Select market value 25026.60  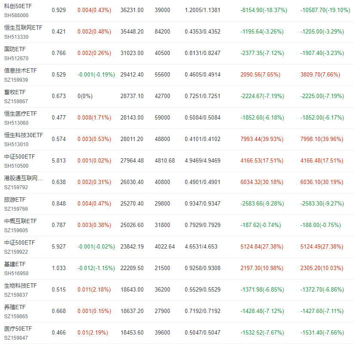coord(132,225)
